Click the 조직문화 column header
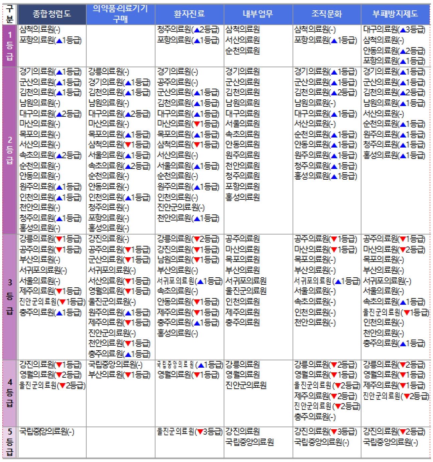433x462 pixels. [x=327, y=14]
